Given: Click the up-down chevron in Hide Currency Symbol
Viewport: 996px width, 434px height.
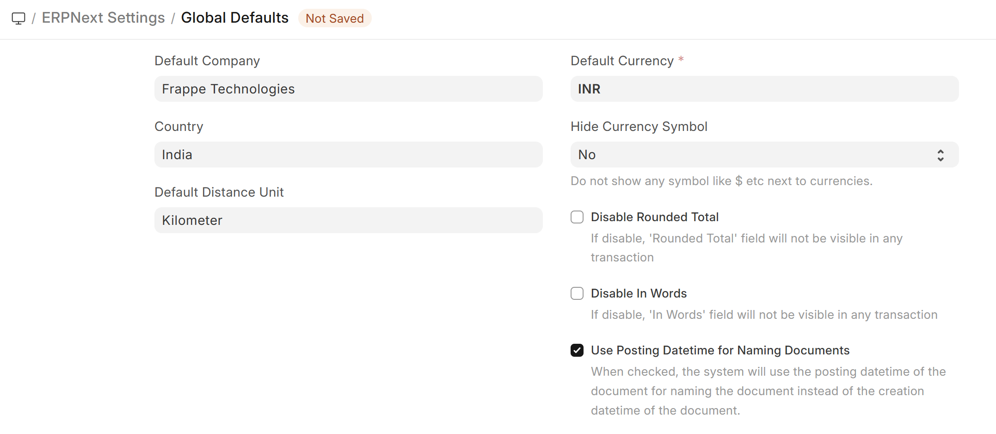Looking at the screenshot, I should click(x=940, y=155).
